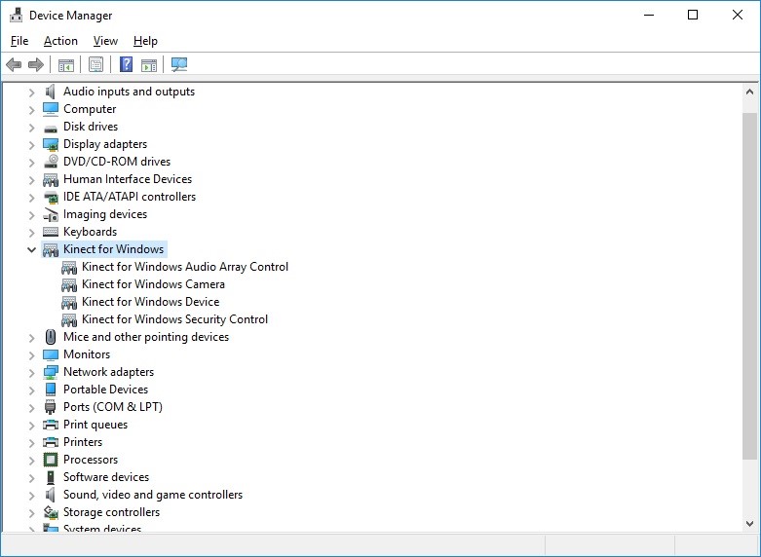Click the Print queues printer icon

pos(51,425)
